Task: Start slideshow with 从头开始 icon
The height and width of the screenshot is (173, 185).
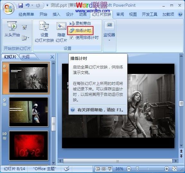Action: click(12, 26)
